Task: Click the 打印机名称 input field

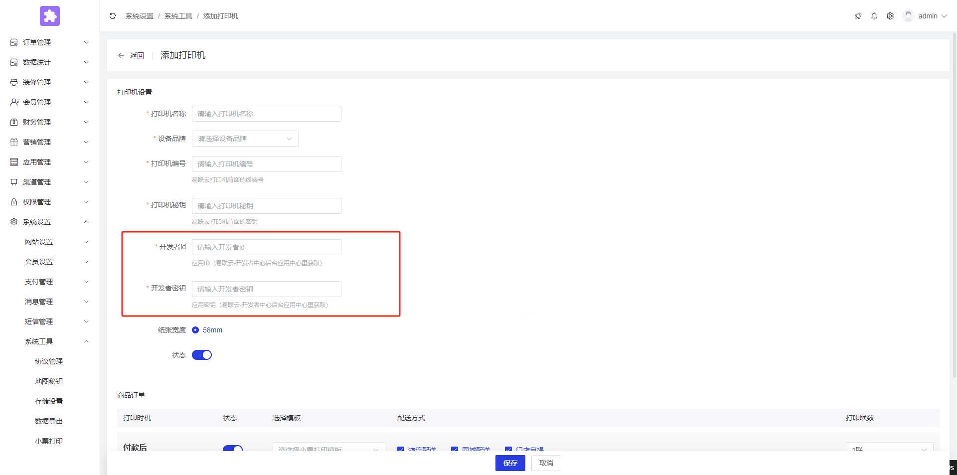Action: [x=266, y=114]
